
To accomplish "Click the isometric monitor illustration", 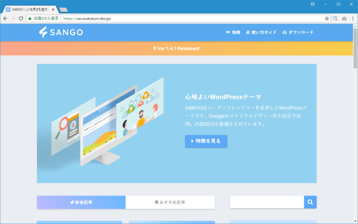I will tap(107, 121).
